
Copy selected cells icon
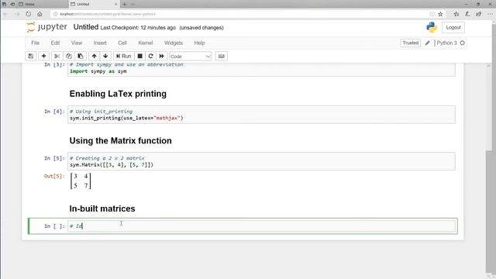(69, 56)
